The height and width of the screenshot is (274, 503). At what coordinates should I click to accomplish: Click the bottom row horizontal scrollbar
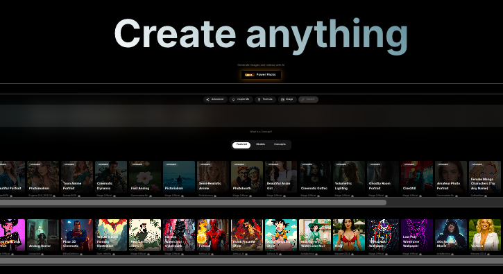coord(251,261)
